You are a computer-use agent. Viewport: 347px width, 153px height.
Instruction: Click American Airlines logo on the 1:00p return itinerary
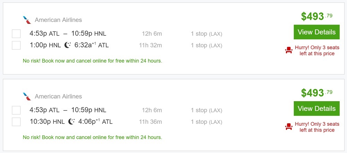click(27, 20)
